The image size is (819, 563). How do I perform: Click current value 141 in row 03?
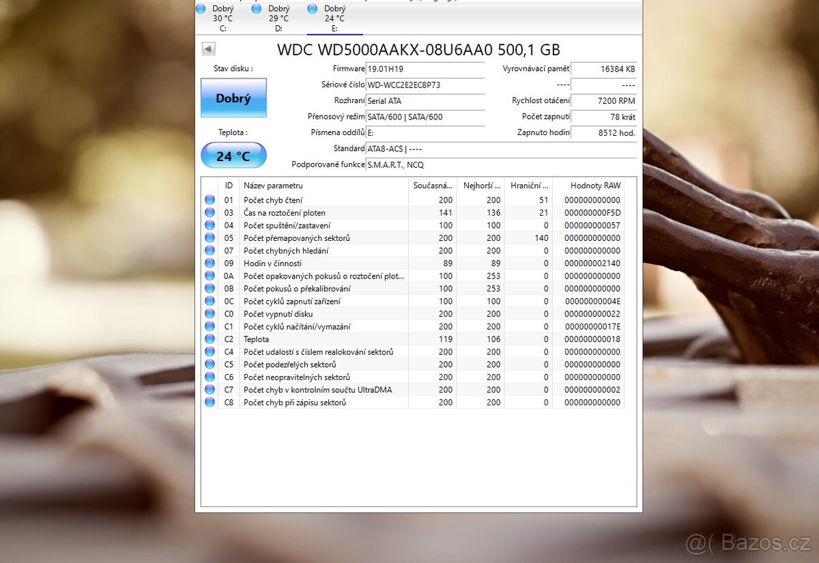(x=445, y=213)
